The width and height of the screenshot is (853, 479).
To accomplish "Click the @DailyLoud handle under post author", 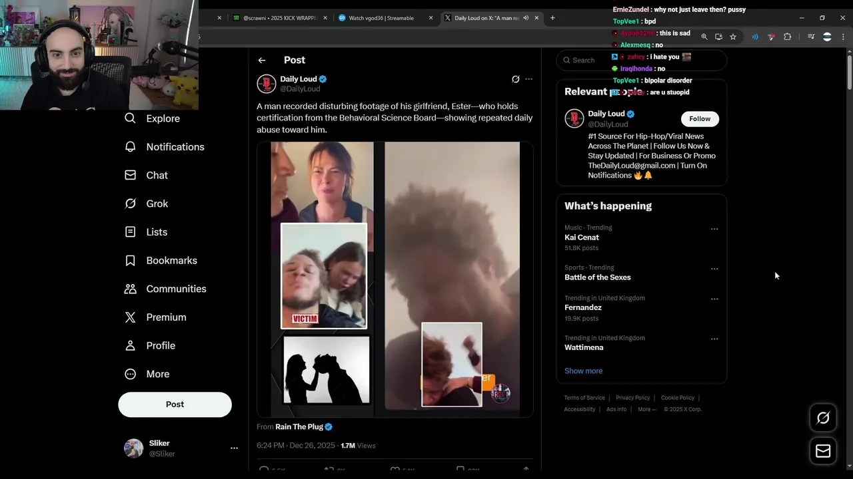I will coord(300,88).
